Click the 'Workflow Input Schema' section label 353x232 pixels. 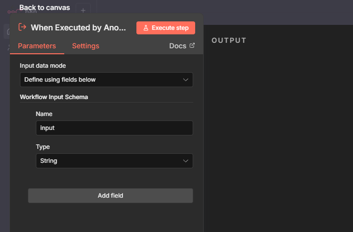(54, 97)
